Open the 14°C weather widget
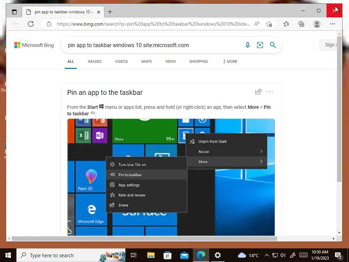The height and width of the screenshot is (262, 349). 248,255
